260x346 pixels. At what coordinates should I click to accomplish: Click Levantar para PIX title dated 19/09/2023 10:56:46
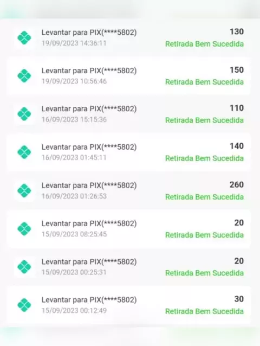[x=89, y=71]
